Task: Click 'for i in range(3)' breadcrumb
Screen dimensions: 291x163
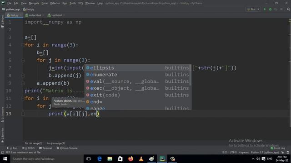Action: pyautogui.click(x=34, y=143)
